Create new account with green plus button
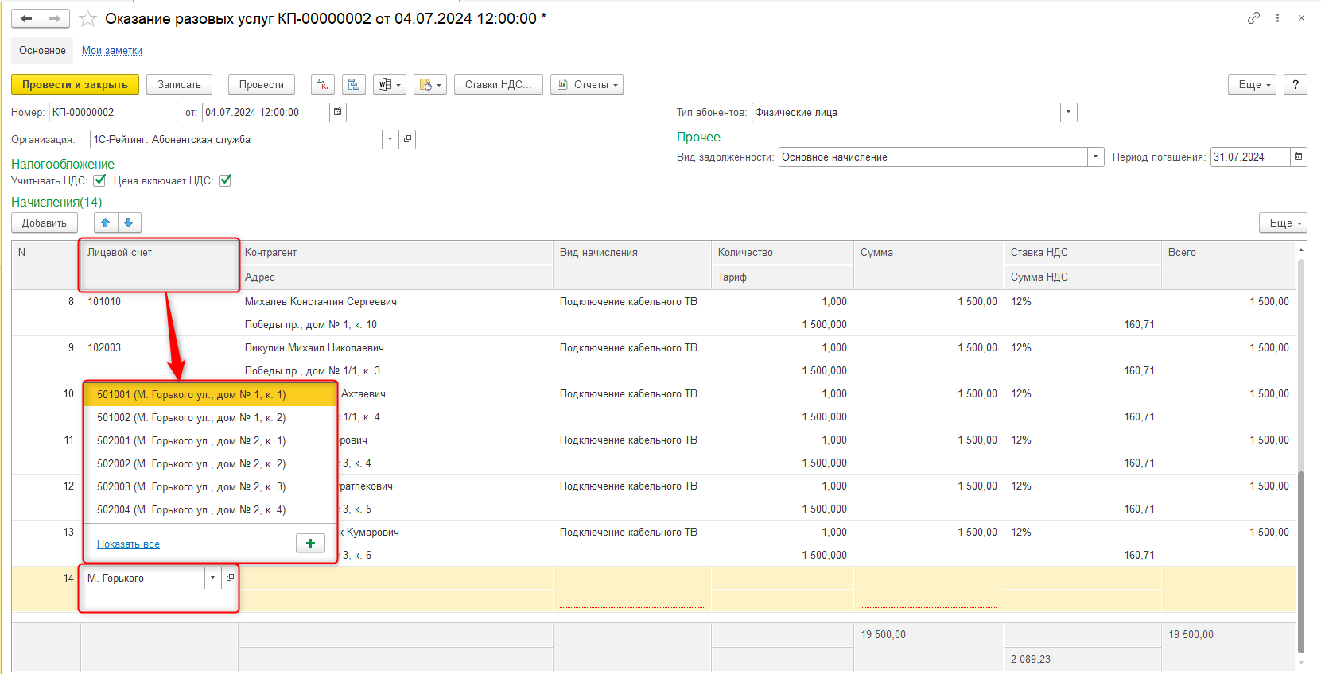 [310, 544]
